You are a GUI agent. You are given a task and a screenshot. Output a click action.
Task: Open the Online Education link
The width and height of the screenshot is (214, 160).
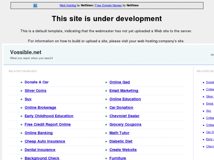coord(125,99)
